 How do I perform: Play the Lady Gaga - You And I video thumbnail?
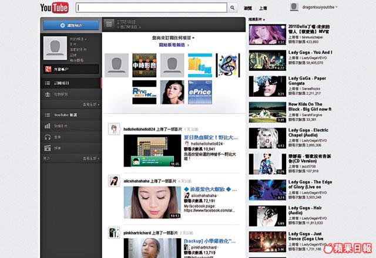[267, 60]
